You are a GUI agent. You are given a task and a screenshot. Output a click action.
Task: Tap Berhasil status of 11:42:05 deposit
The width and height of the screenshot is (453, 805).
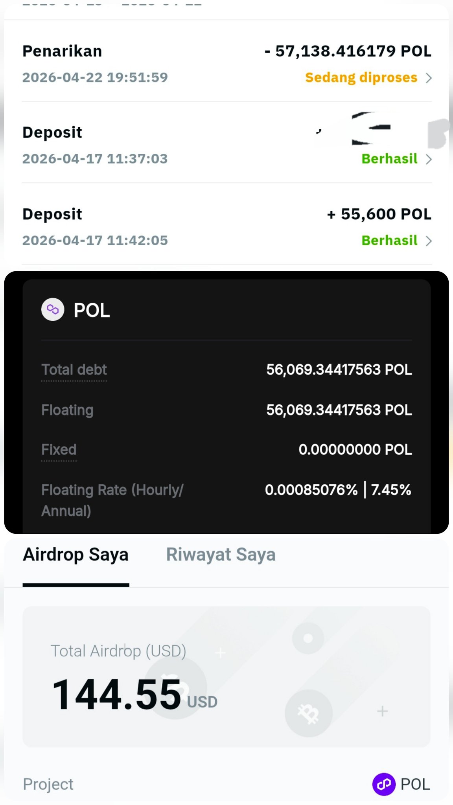tap(389, 240)
